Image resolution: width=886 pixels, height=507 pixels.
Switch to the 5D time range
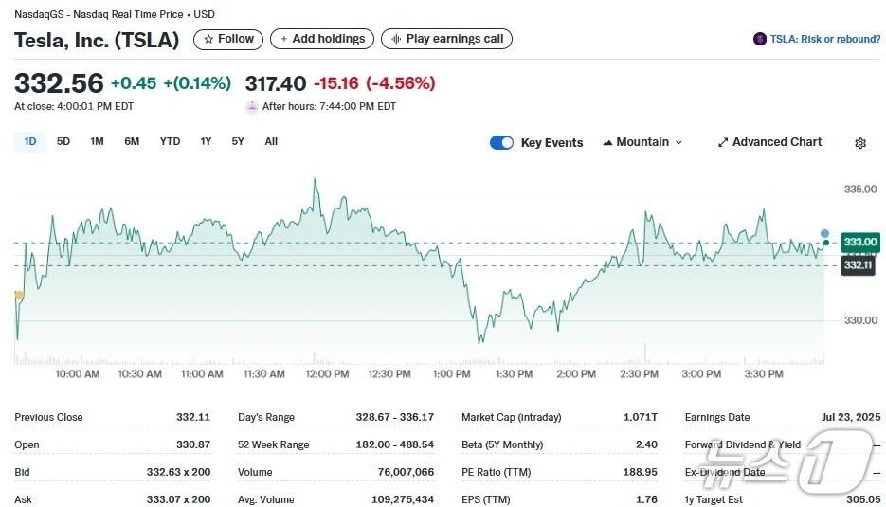click(x=63, y=141)
